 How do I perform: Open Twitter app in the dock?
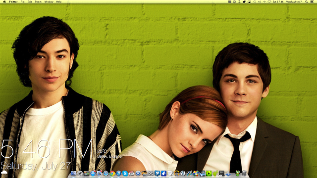click(x=158, y=173)
